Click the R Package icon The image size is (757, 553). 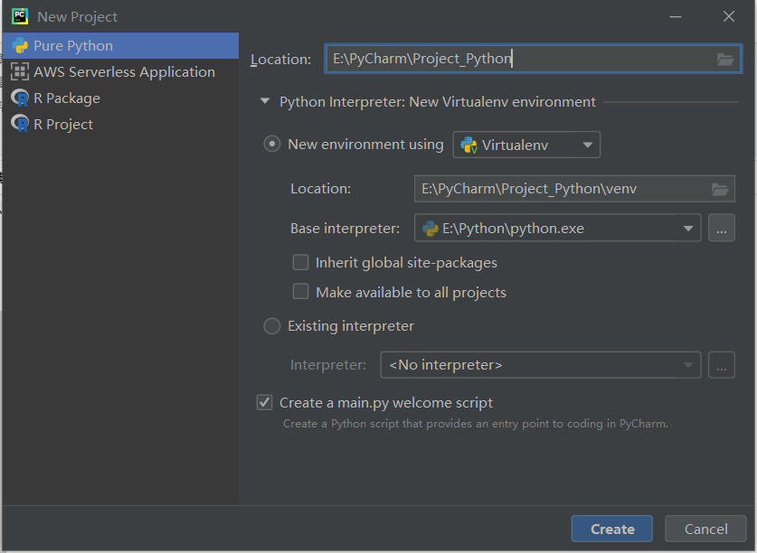click(20, 98)
